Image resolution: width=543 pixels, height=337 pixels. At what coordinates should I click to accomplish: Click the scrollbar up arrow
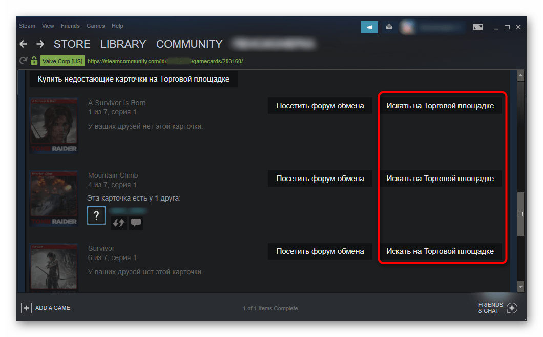520,75
